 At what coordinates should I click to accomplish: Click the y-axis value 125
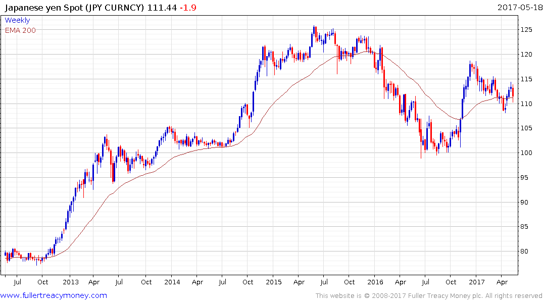(x=526, y=30)
